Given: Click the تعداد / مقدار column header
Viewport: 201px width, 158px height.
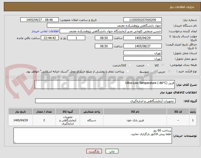Looking at the screenshot, I should tap(44, 112).
